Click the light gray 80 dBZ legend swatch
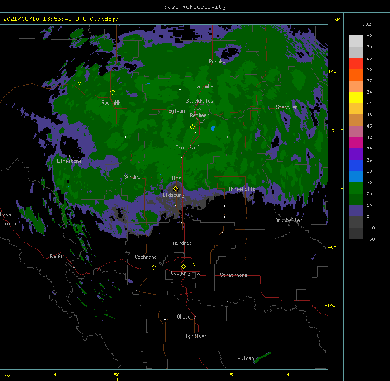 [356, 41]
